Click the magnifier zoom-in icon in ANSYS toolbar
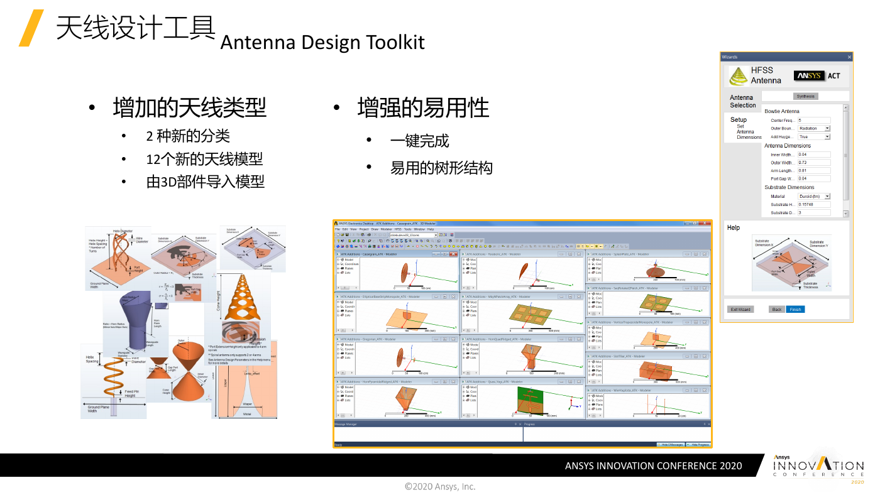The image size is (880, 495). point(428,241)
